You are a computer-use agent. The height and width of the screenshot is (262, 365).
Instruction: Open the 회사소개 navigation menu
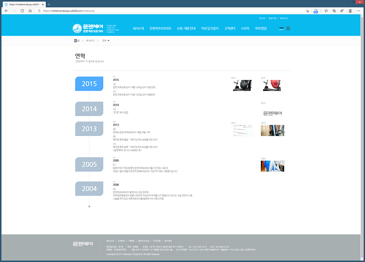coord(138,28)
